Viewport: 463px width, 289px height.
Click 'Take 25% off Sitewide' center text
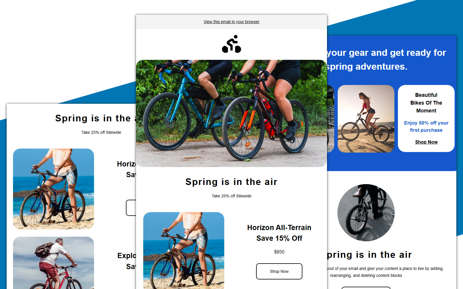231,196
